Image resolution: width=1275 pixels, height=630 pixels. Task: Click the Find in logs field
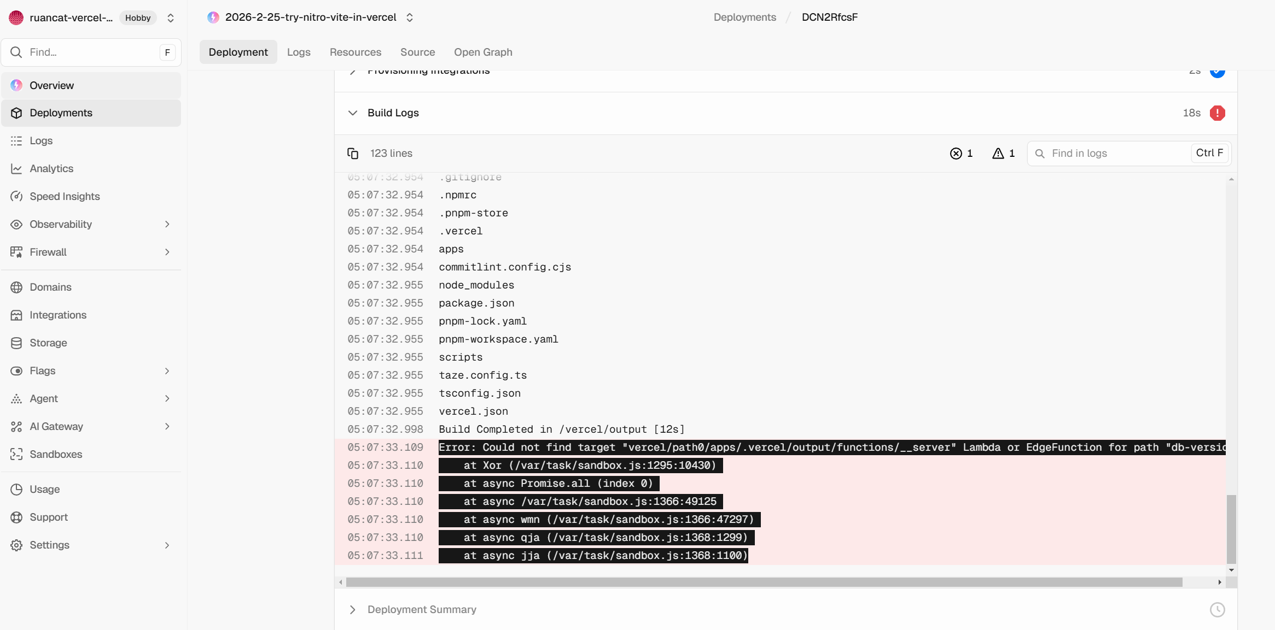(1116, 154)
